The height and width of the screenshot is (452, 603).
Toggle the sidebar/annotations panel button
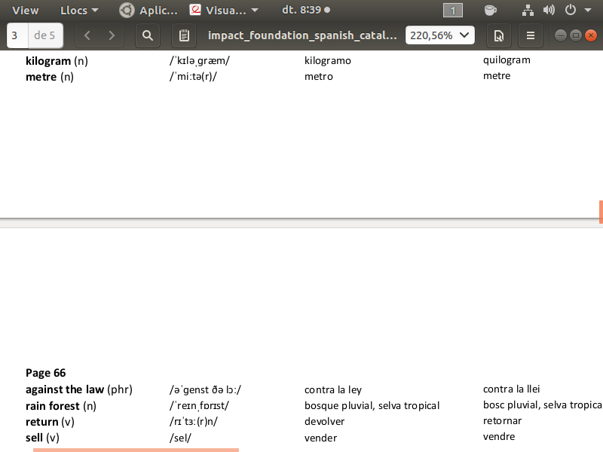point(184,35)
